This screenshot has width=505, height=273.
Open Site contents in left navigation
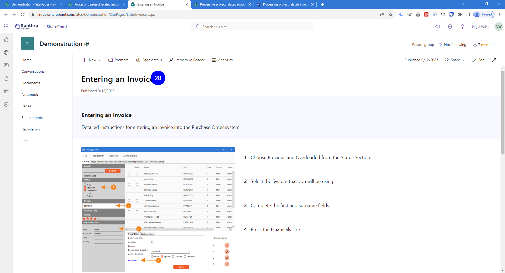32,118
